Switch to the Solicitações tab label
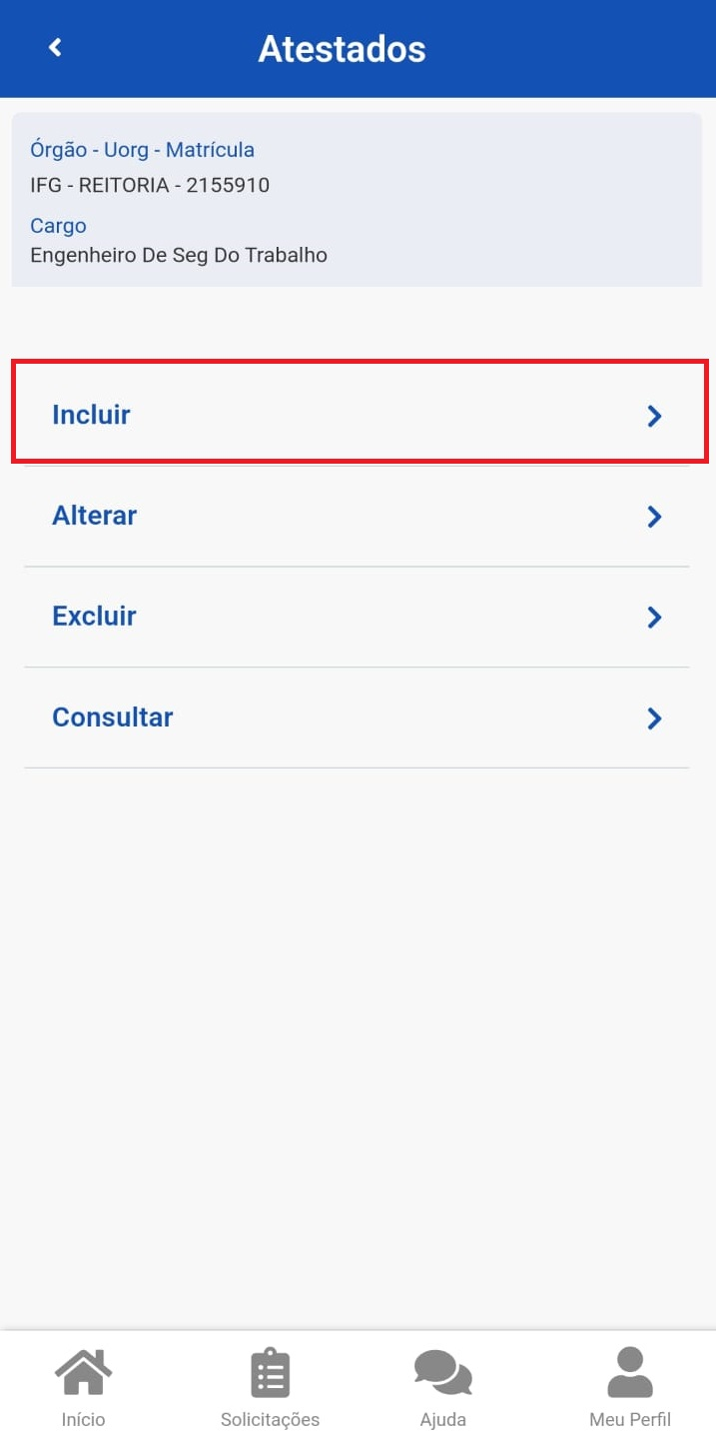The height and width of the screenshot is (1438, 716). tap(270, 1419)
